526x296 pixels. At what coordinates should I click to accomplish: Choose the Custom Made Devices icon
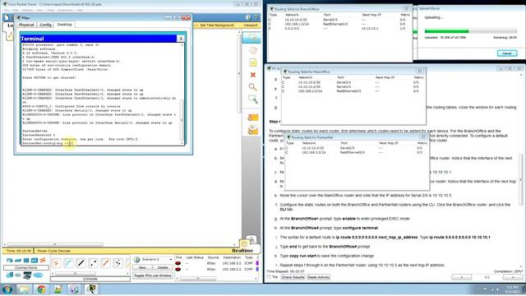tap(27, 275)
